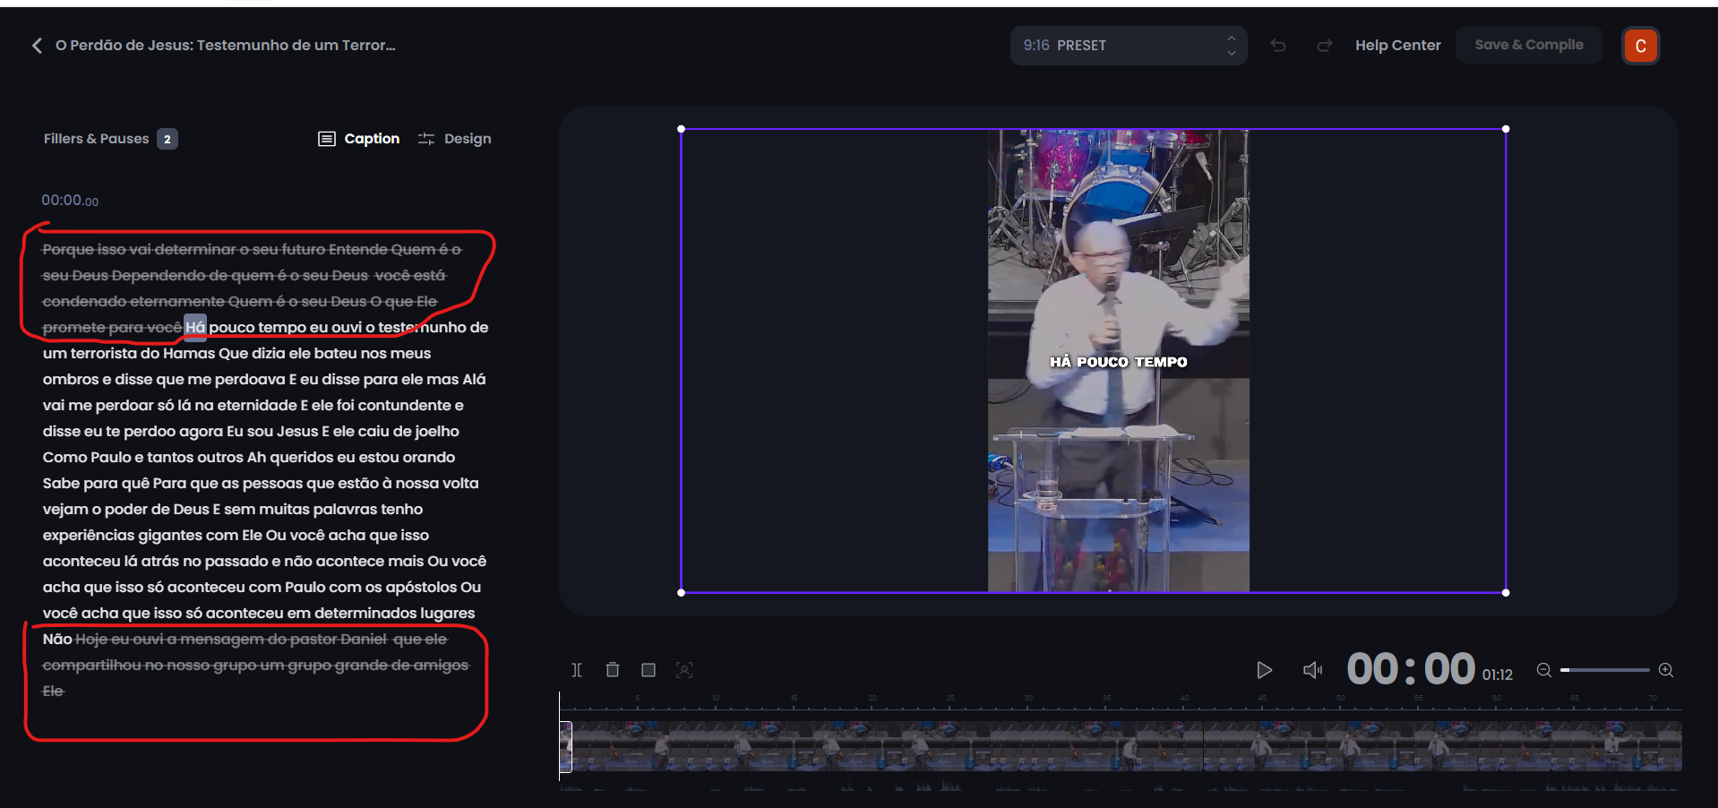Image resolution: width=1718 pixels, height=808 pixels.
Task: Click struck-through text "Porque isso vai determinar"
Action: click(140, 249)
